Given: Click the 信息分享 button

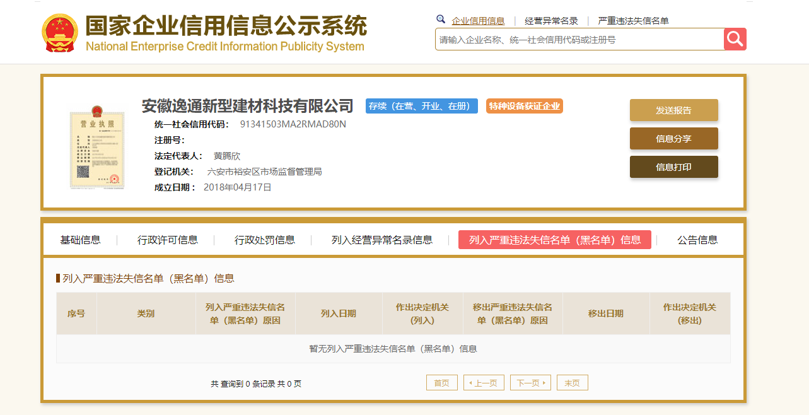Looking at the screenshot, I should coord(673,138).
